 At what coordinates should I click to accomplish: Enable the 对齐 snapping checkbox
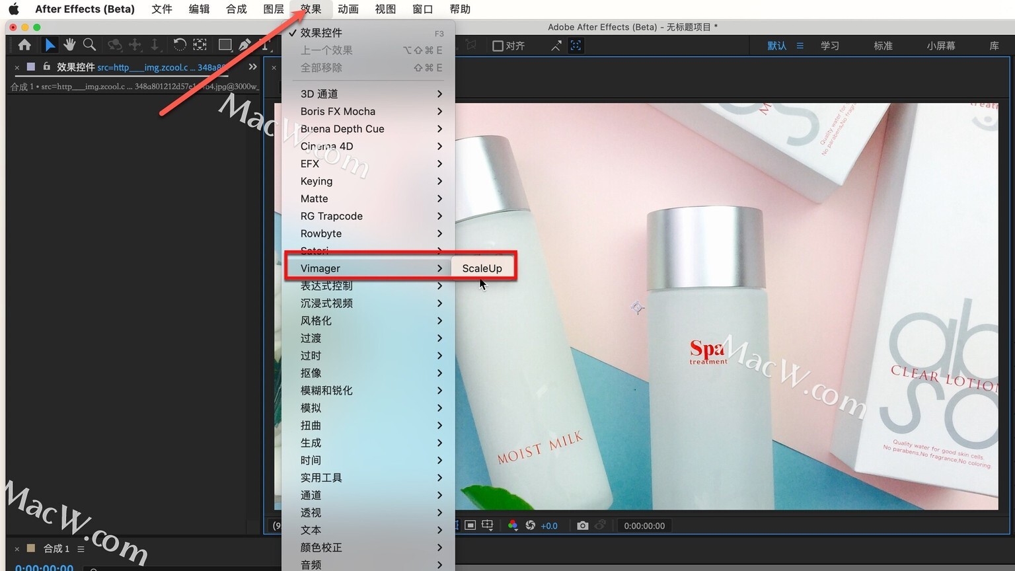(498, 46)
